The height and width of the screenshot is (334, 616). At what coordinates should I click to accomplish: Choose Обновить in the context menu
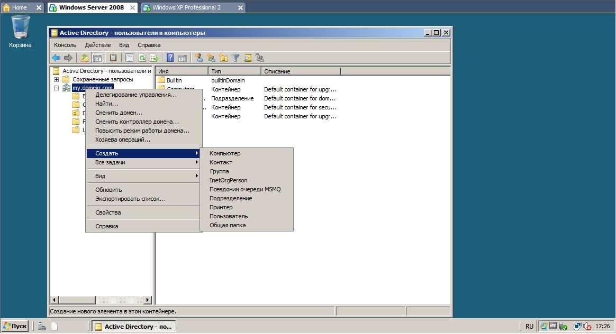(143, 190)
